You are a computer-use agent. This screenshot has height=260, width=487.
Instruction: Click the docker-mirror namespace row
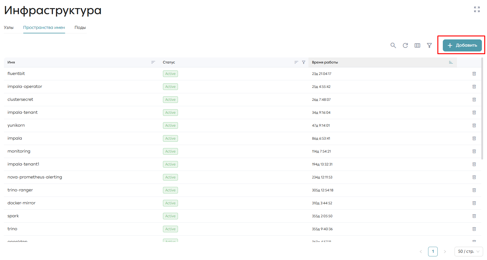click(x=242, y=203)
